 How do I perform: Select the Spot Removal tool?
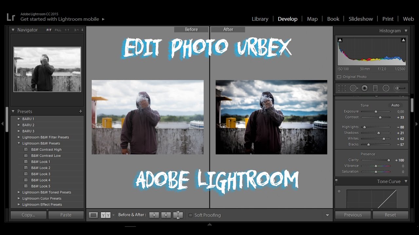pos(354,88)
